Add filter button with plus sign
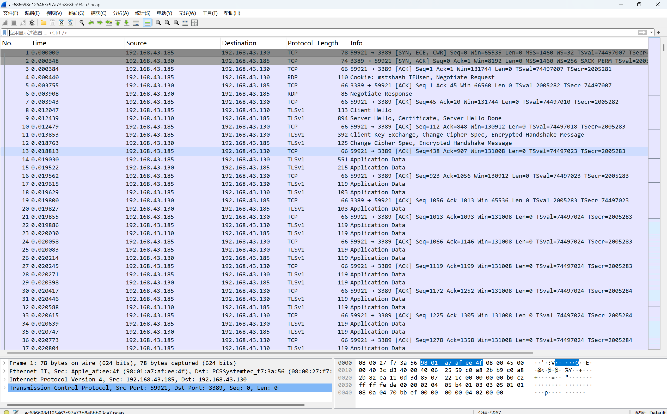The width and height of the screenshot is (667, 414). (x=658, y=33)
